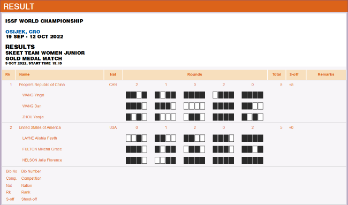This screenshot has height=205, width=348.
Task: Select shooter NELSON Julia Florence
Action: point(42,160)
